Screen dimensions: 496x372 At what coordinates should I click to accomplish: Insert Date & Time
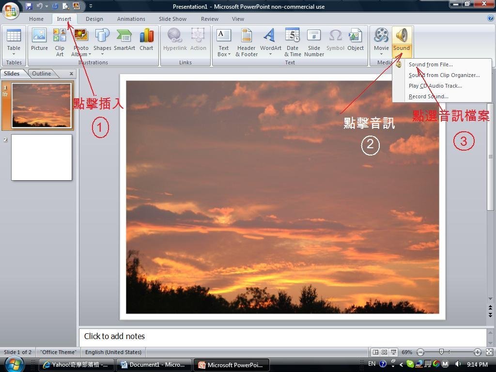293,43
